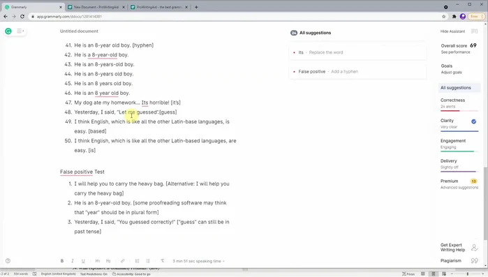This screenshot has width=488, height=277.
Task: Reload the page
Action: (22, 17)
